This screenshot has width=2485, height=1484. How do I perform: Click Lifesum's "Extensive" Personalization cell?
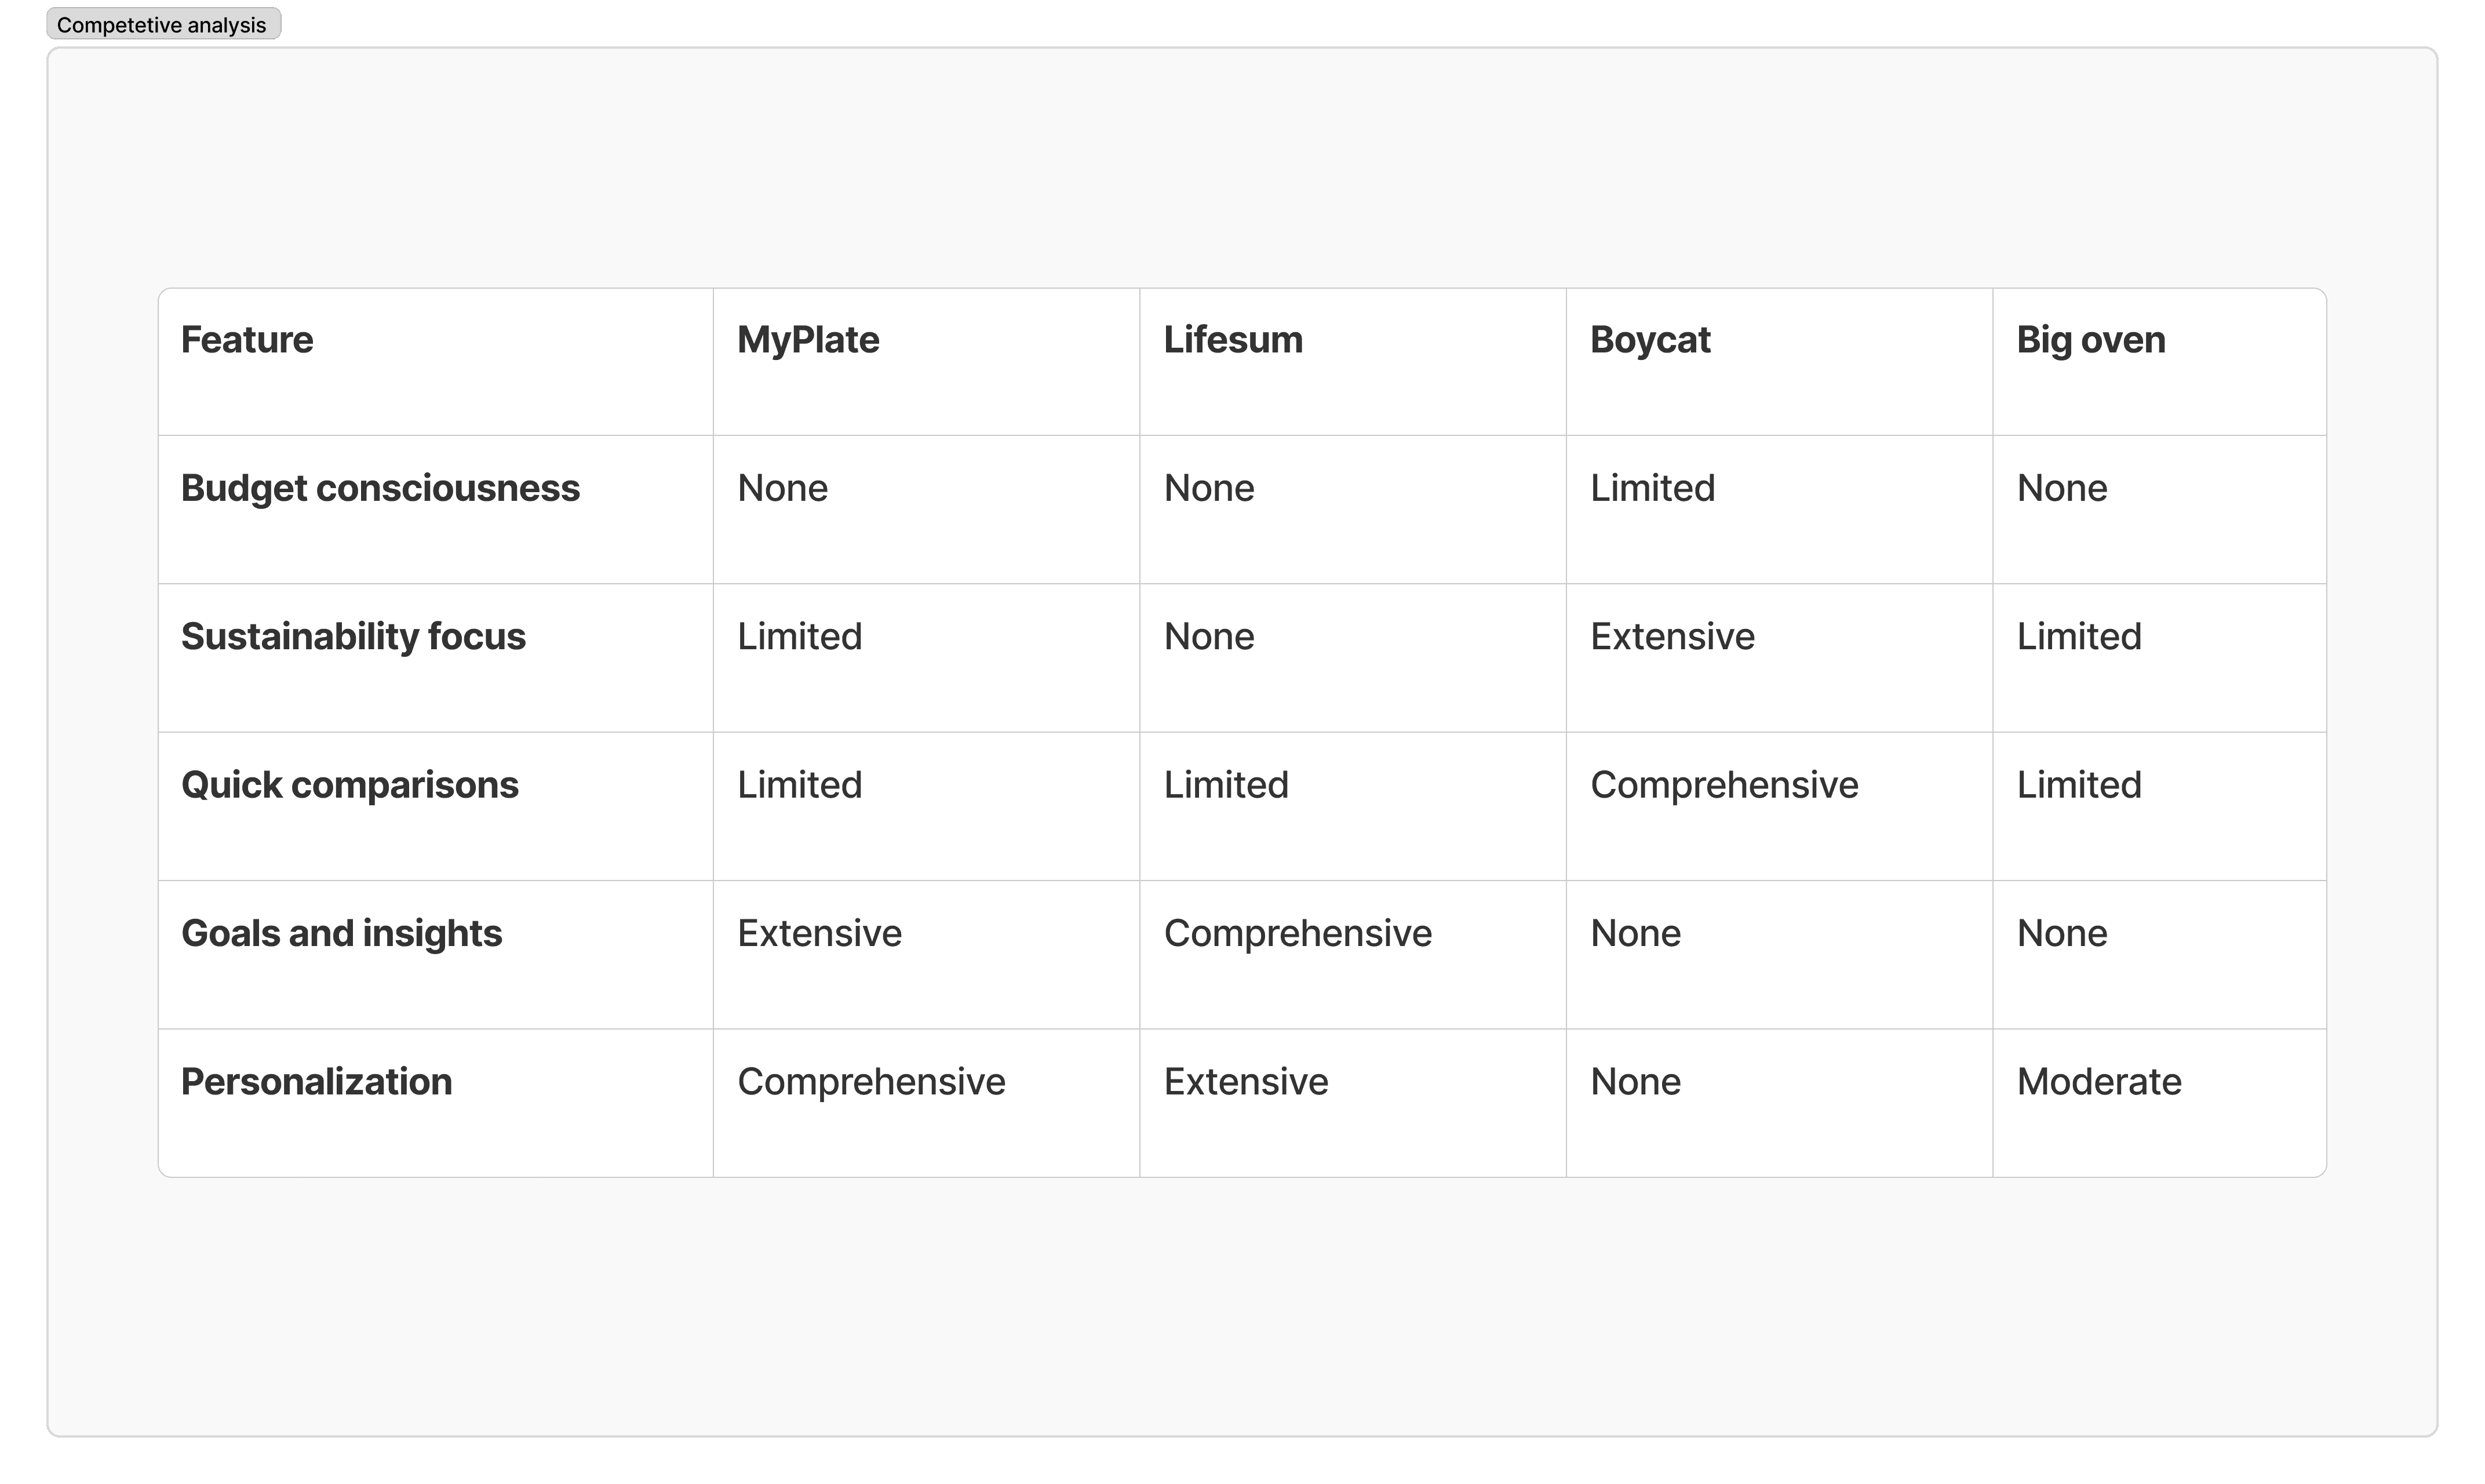(x=1245, y=1081)
